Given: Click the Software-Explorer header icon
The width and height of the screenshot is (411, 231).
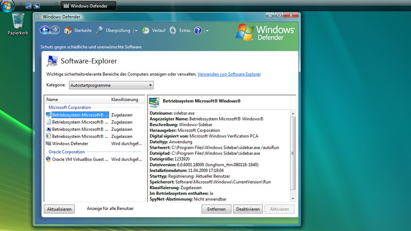Looking at the screenshot, I should point(52,61).
